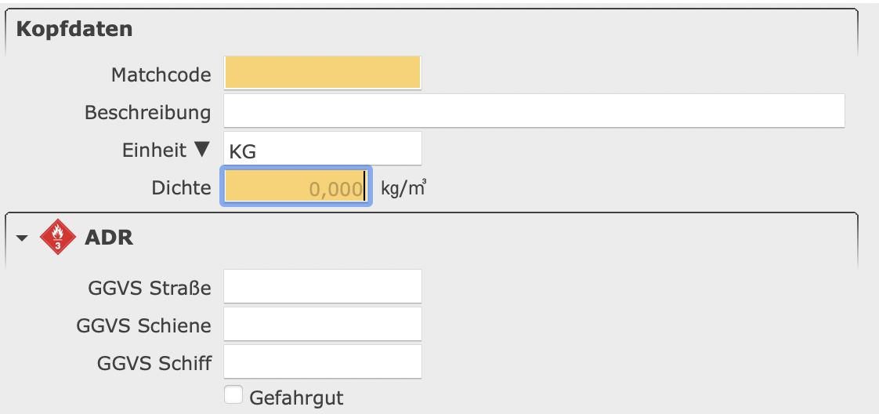Image resolution: width=879 pixels, height=414 pixels.
Task: Click the ADR section title text
Action: click(x=109, y=238)
